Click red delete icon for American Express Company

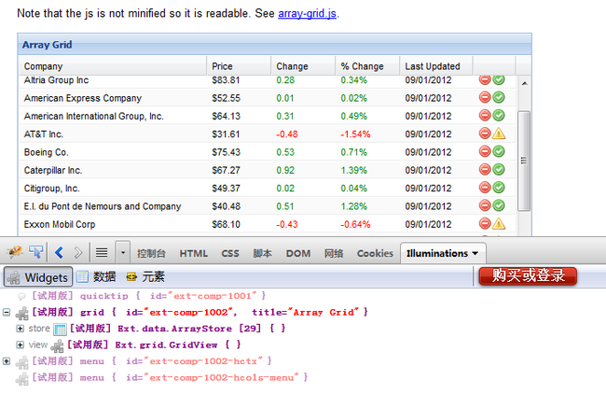[485, 97]
